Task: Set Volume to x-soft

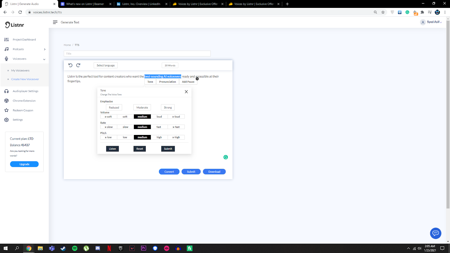Action: pyautogui.click(x=109, y=117)
